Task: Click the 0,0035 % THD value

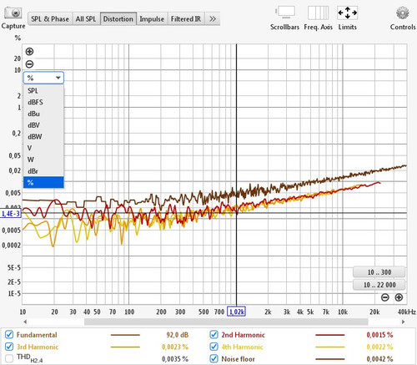Action: click(x=175, y=359)
